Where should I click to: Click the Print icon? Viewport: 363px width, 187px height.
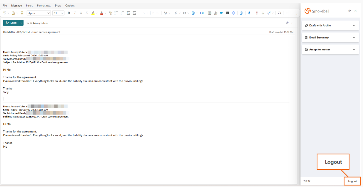point(279,13)
